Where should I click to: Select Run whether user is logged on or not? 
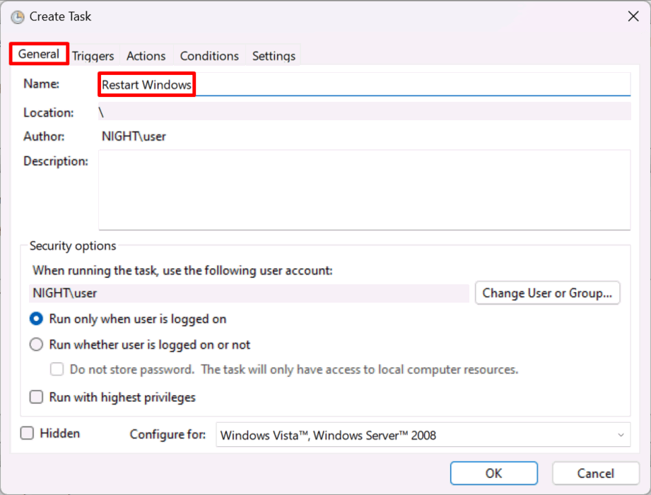point(140,344)
